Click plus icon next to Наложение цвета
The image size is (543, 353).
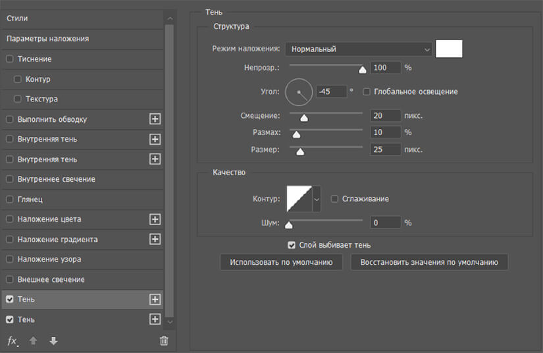155,219
